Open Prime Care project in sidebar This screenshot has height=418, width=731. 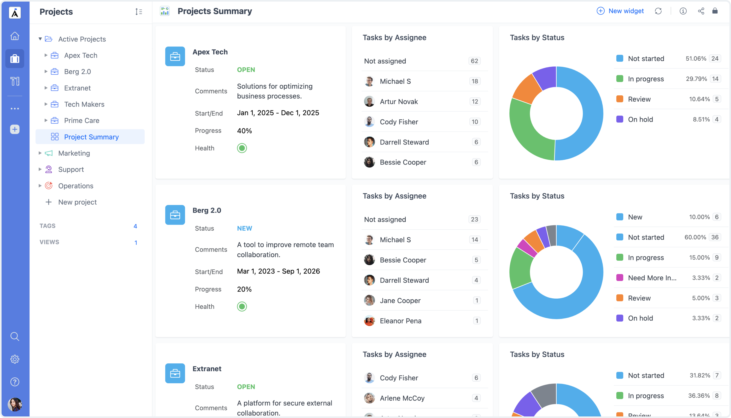[81, 121]
